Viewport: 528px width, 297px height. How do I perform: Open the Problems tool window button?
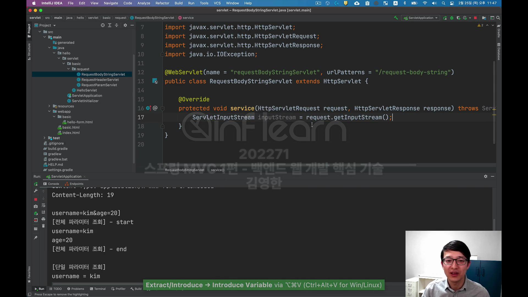tap(76, 289)
